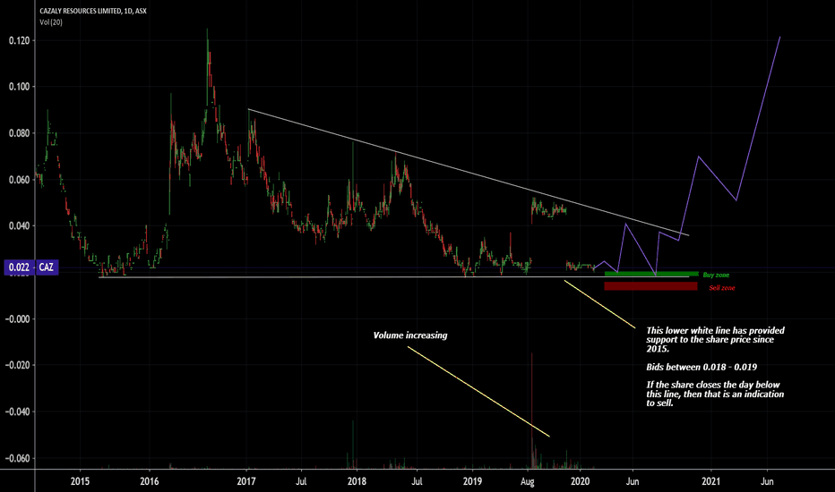835x492 pixels.
Task: Select the descending white trendline
Action: click(469, 173)
